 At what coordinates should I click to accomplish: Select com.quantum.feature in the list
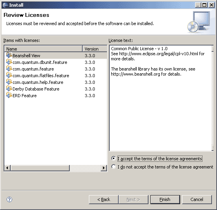pyautogui.click(x=33, y=69)
